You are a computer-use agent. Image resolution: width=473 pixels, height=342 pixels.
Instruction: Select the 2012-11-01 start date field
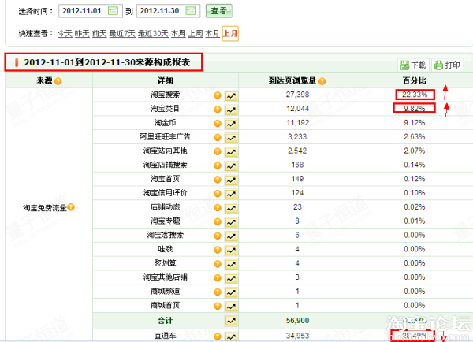[x=91, y=11]
